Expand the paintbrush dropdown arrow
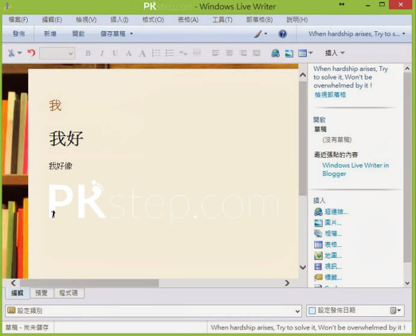The height and width of the screenshot is (336, 416). click(265, 34)
